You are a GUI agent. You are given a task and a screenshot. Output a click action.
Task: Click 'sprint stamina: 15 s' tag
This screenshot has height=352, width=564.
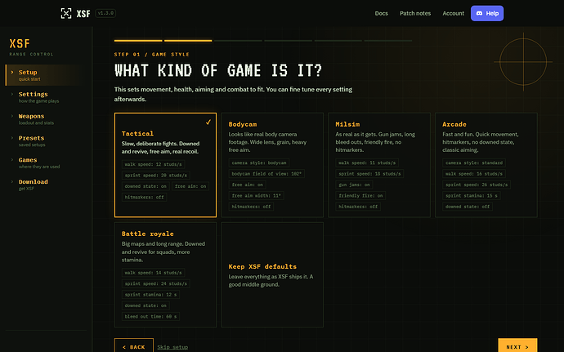click(x=471, y=195)
